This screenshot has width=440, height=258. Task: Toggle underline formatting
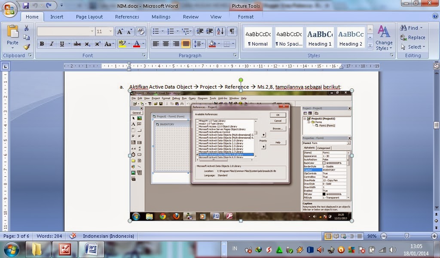click(x=62, y=44)
